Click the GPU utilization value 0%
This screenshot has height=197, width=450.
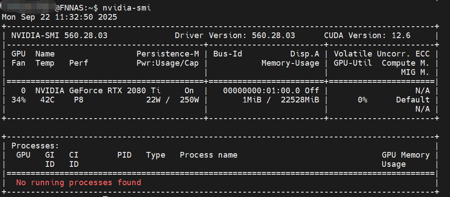pos(363,100)
